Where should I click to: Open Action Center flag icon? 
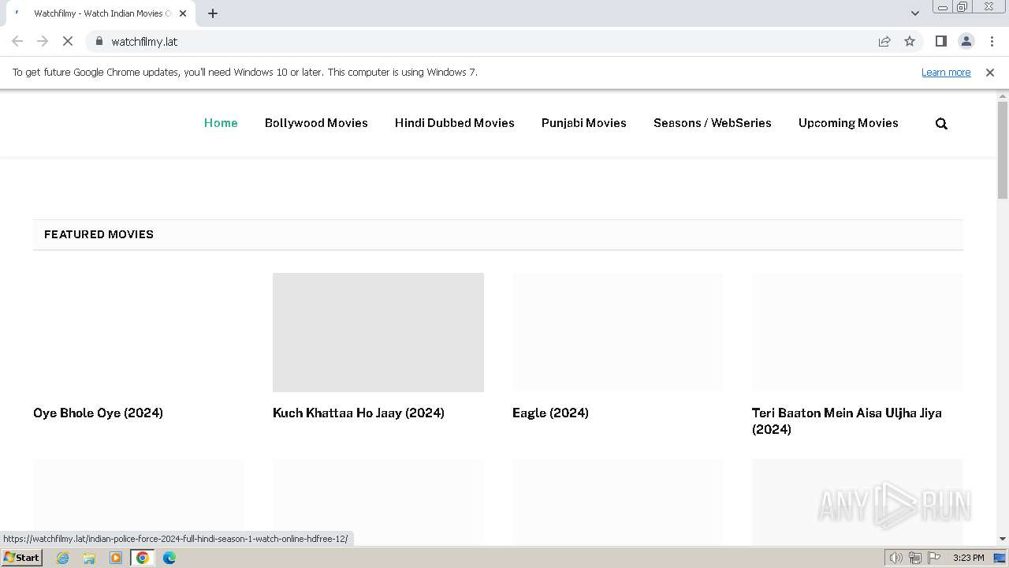(933, 558)
